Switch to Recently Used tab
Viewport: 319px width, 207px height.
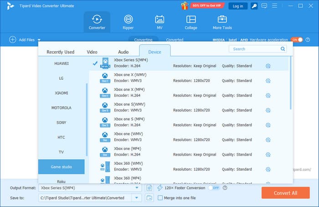pos(61,52)
